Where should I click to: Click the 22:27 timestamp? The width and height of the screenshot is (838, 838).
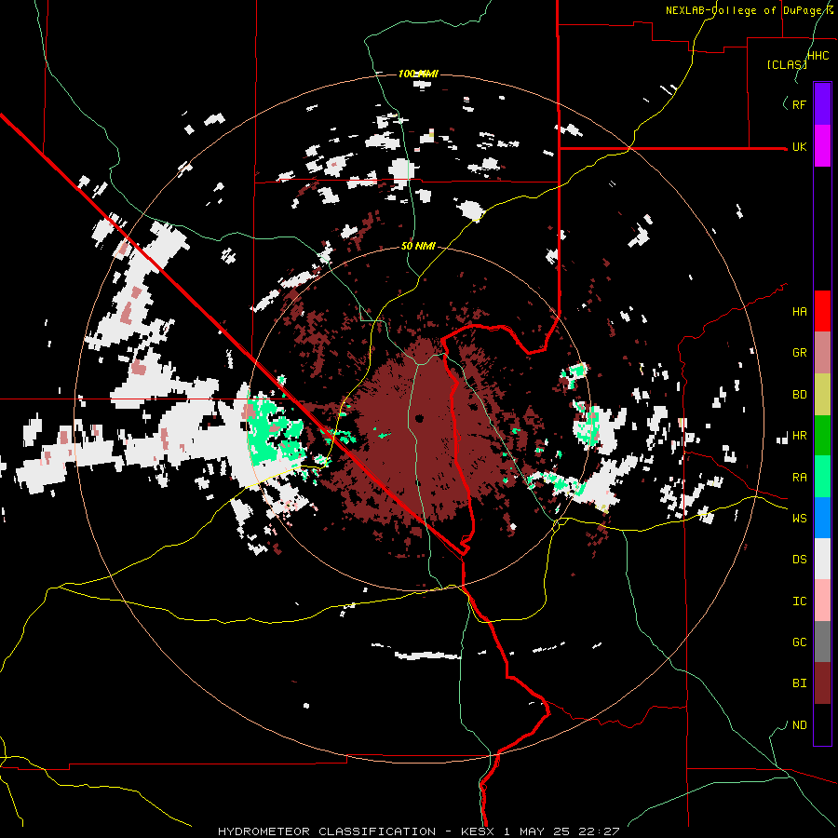601,831
